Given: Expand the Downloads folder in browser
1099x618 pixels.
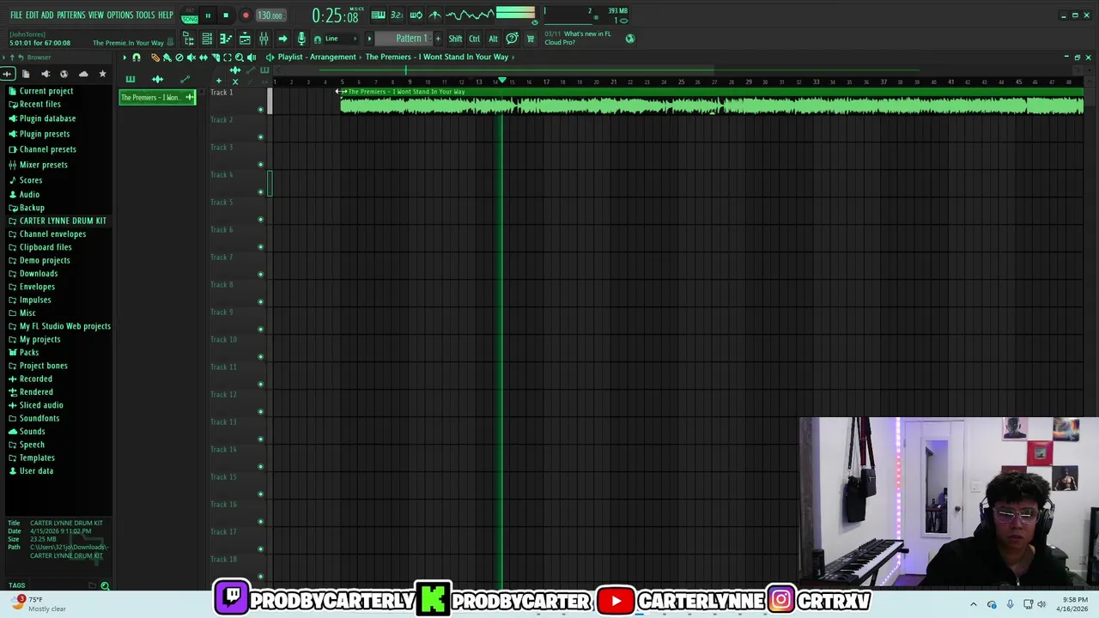Looking at the screenshot, I should [39, 274].
